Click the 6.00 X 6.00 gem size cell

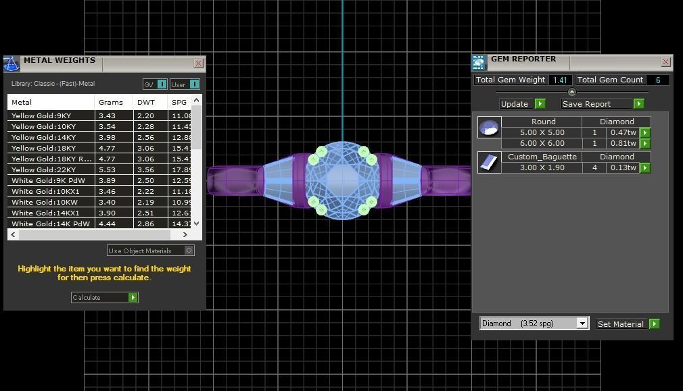coord(542,144)
